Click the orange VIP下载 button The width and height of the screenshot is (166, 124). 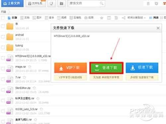pos(70,68)
